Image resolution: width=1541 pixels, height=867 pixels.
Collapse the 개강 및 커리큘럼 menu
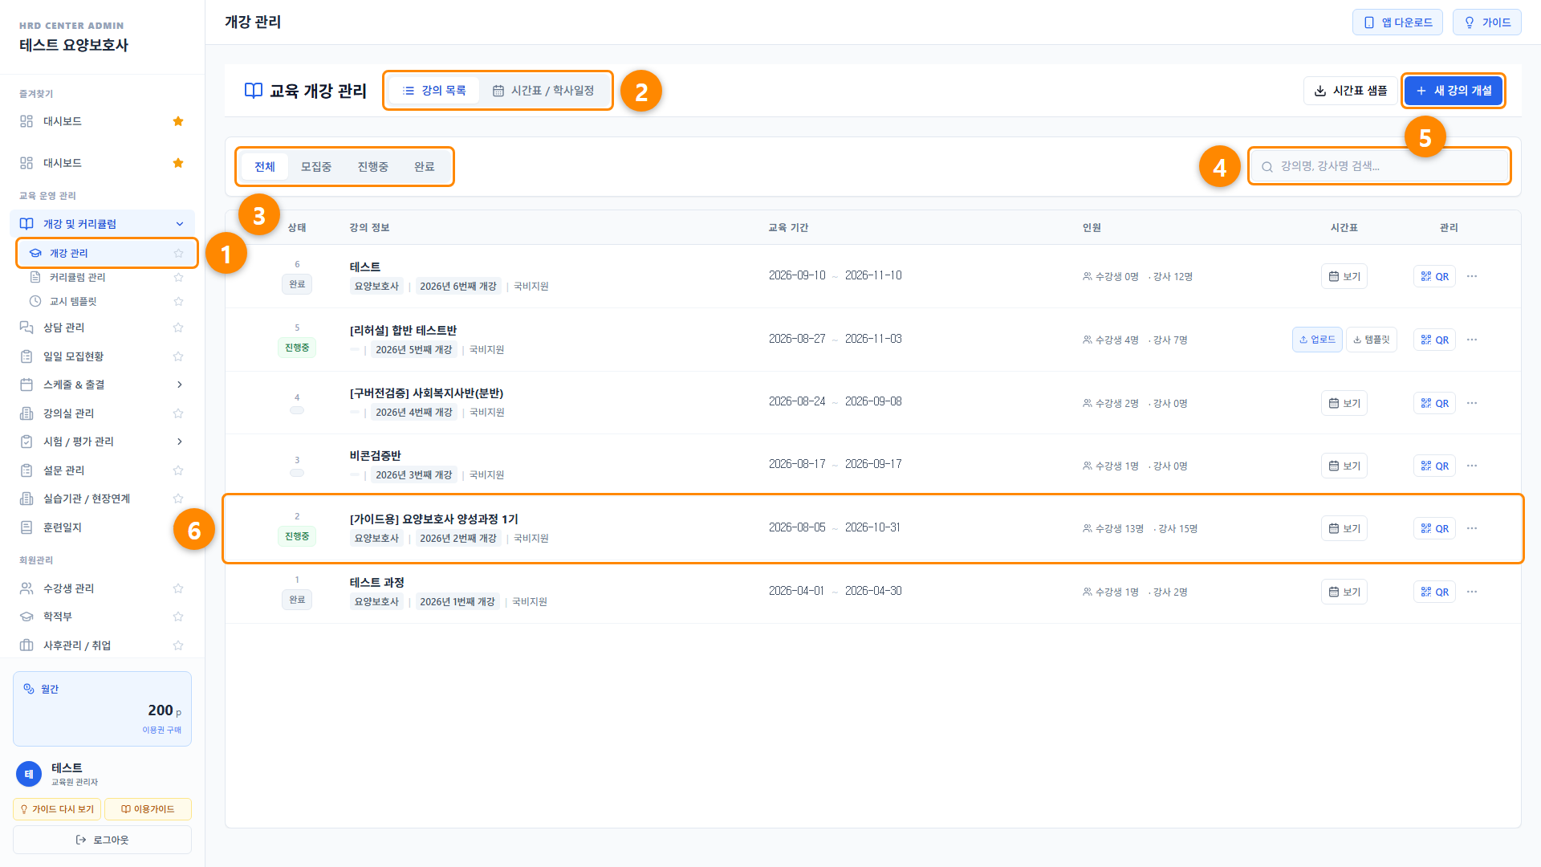(180, 224)
